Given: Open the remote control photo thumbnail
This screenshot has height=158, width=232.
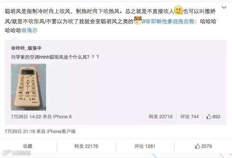Looking at the screenshot, I should pos(29,87).
